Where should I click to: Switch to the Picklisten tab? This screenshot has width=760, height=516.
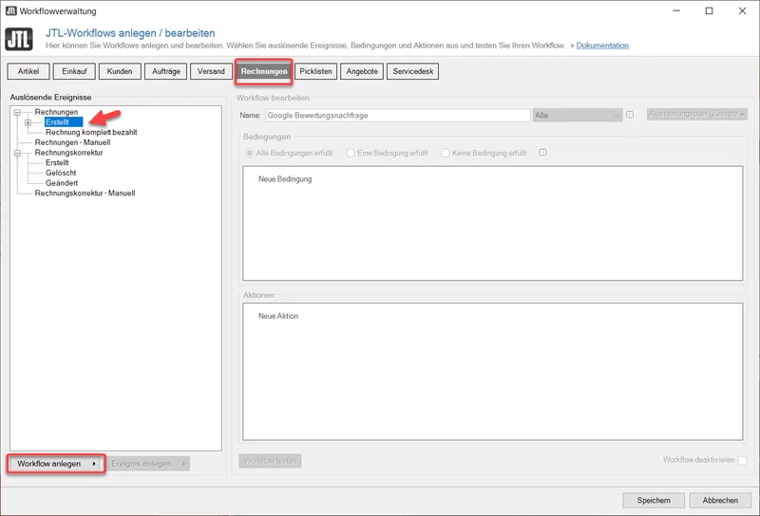315,71
